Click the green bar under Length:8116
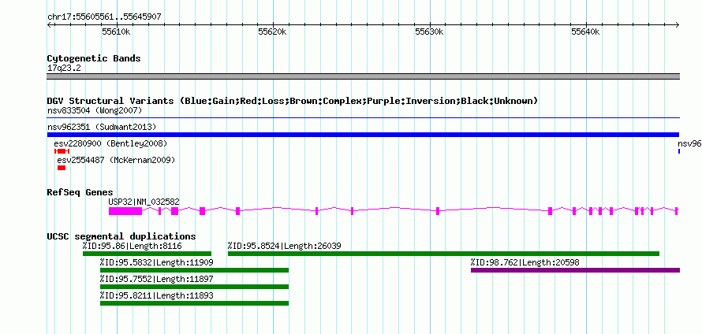 [147, 254]
